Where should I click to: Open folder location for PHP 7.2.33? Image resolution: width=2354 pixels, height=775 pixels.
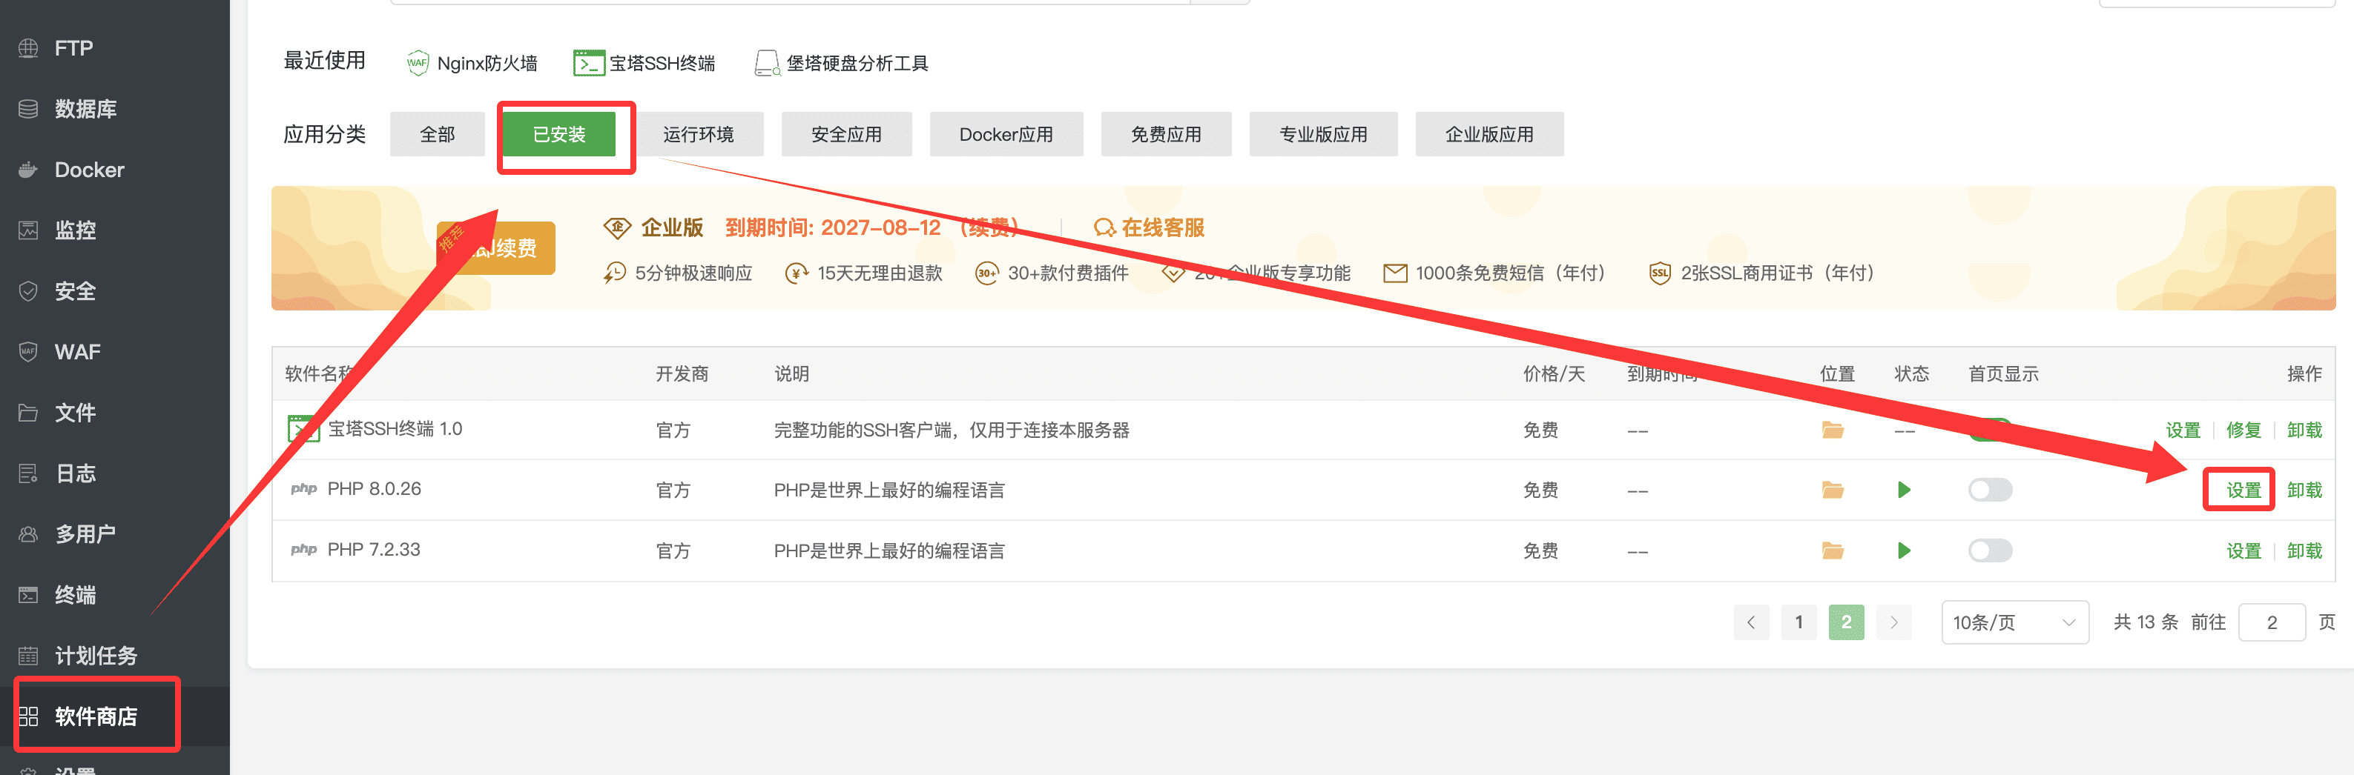(1832, 551)
